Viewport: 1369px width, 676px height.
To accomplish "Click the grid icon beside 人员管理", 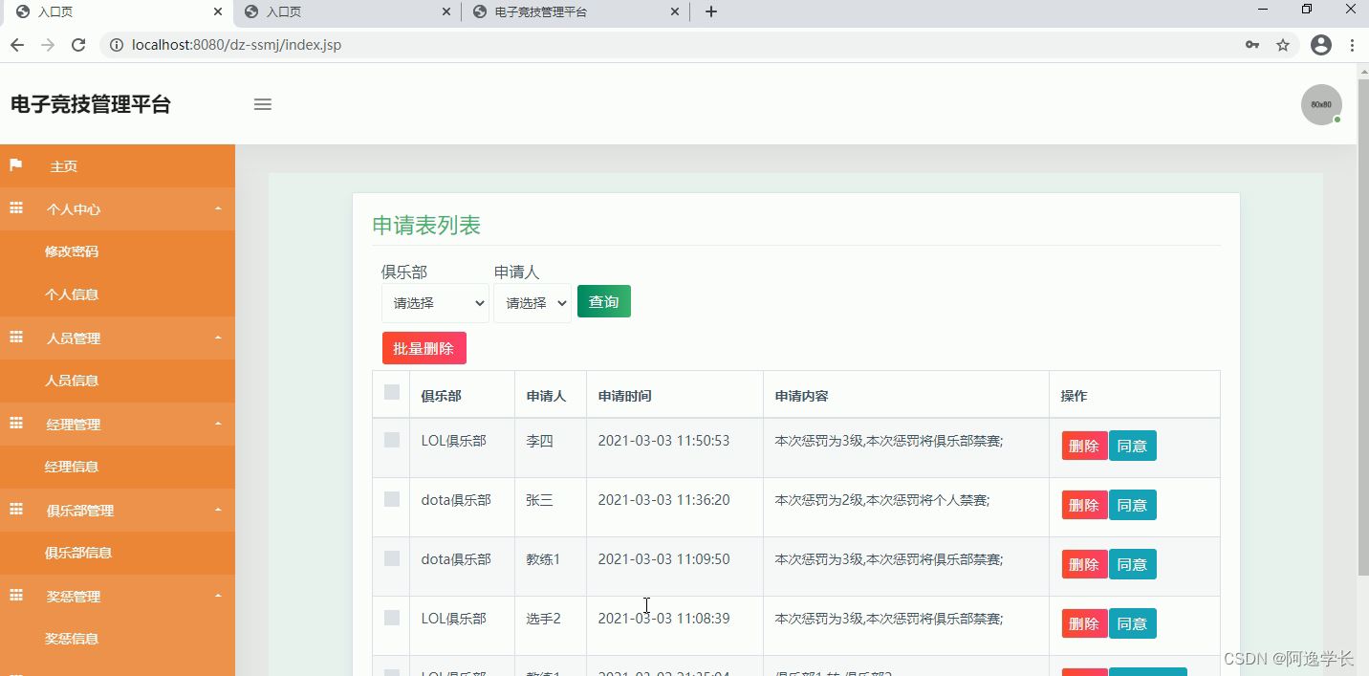I will [x=16, y=337].
